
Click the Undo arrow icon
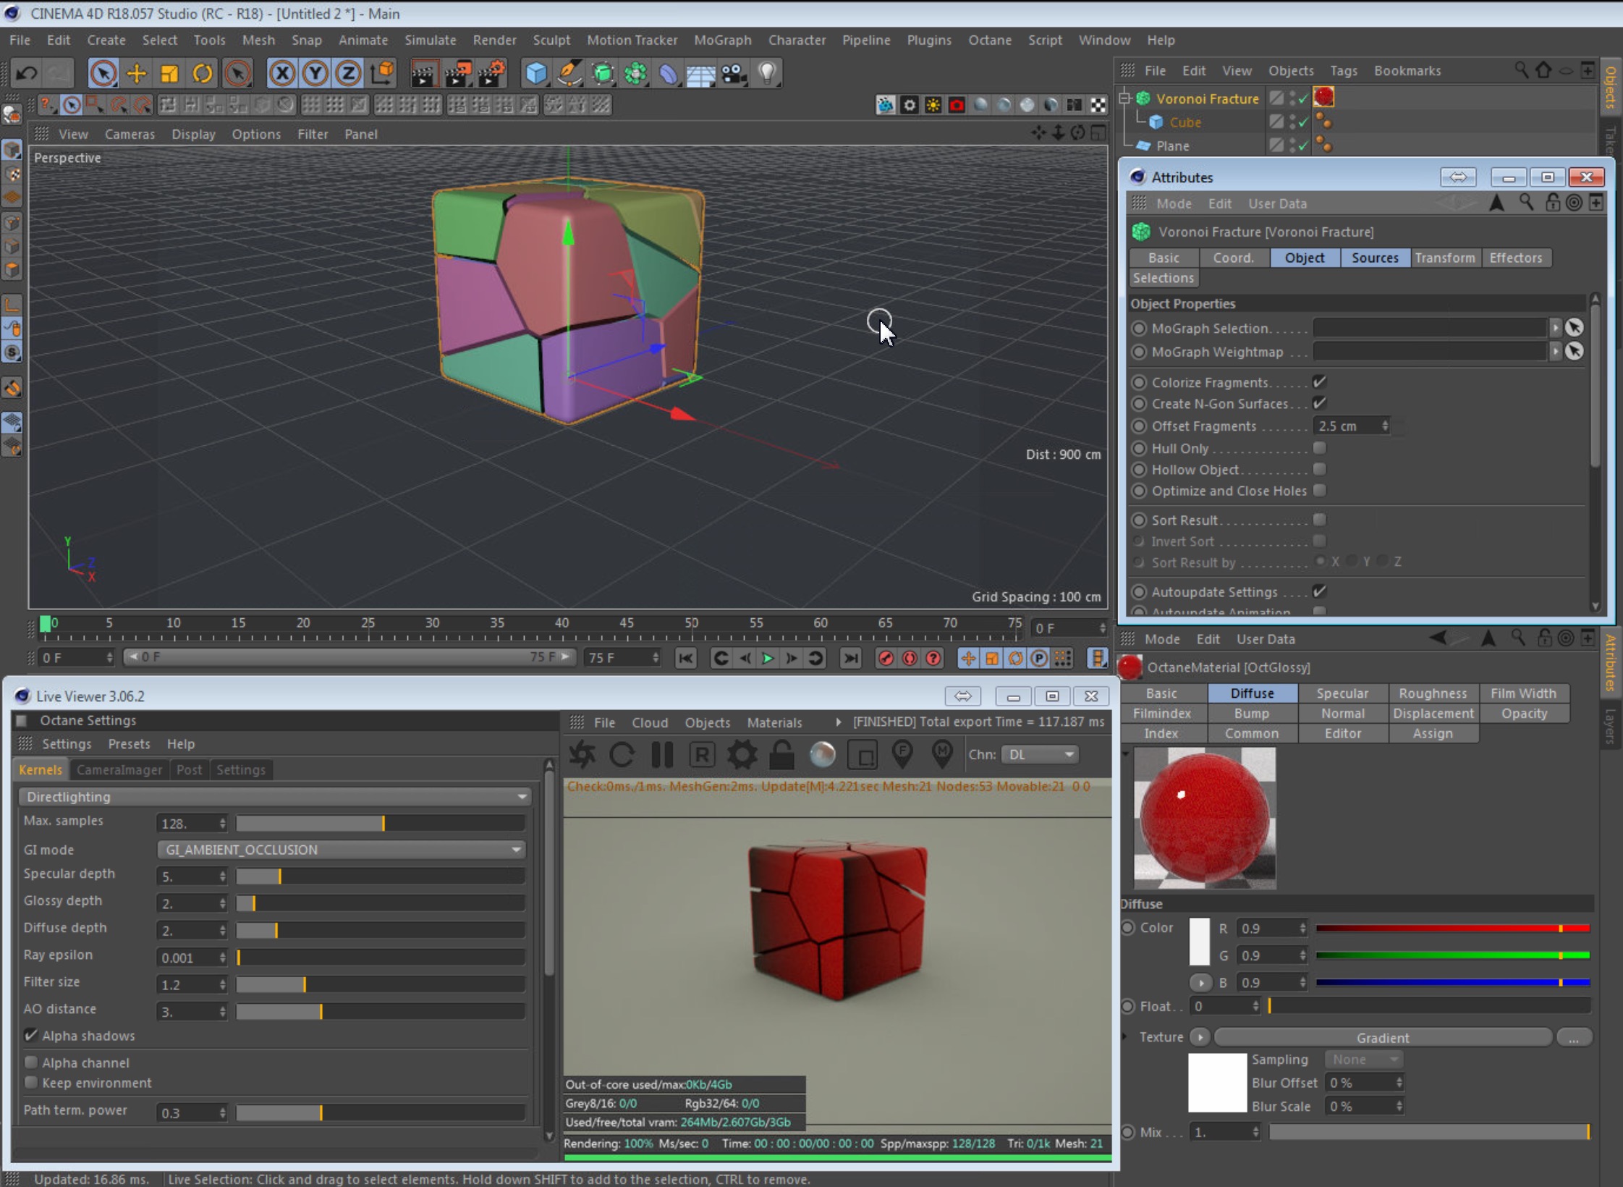point(27,74)
